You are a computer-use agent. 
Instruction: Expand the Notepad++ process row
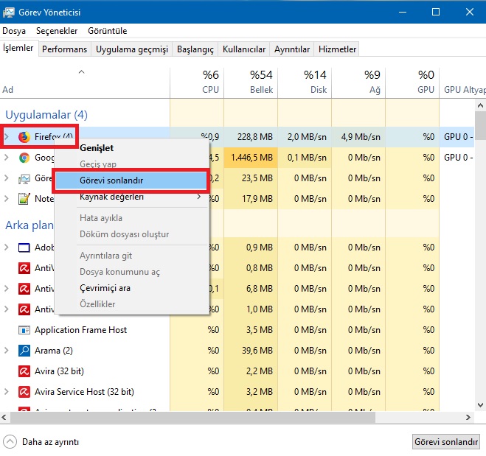[7, 199]
